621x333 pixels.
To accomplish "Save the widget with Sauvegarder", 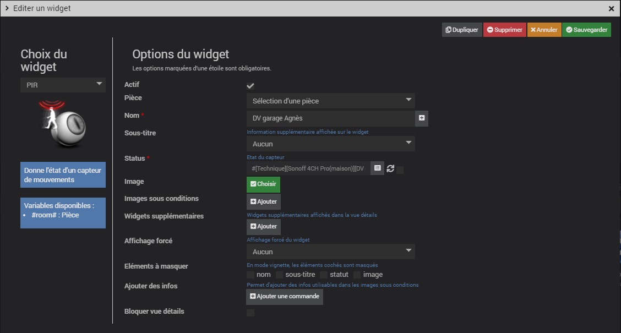I will [586, 30].
